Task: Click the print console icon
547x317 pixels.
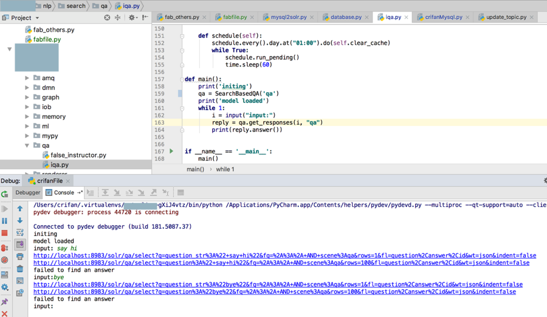Action: (20, 257)
